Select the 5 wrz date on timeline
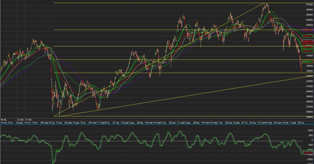This screenshot has width=314, height=164. click(x=59, y=122)
